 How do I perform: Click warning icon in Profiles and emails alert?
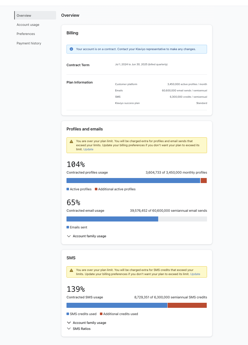coord(71,141)
